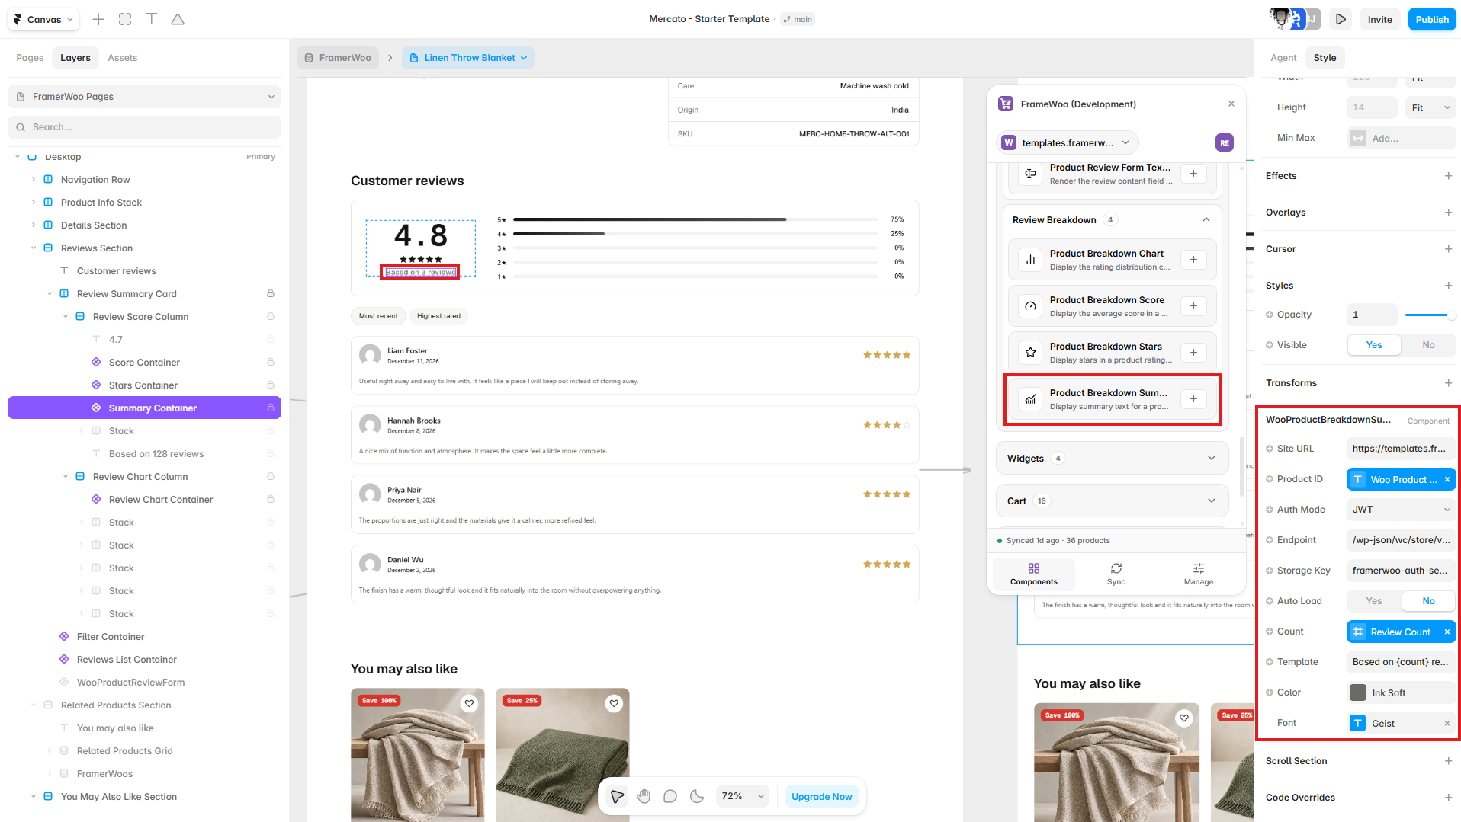Collapse the Review Chart Column layer

[66, 477]
